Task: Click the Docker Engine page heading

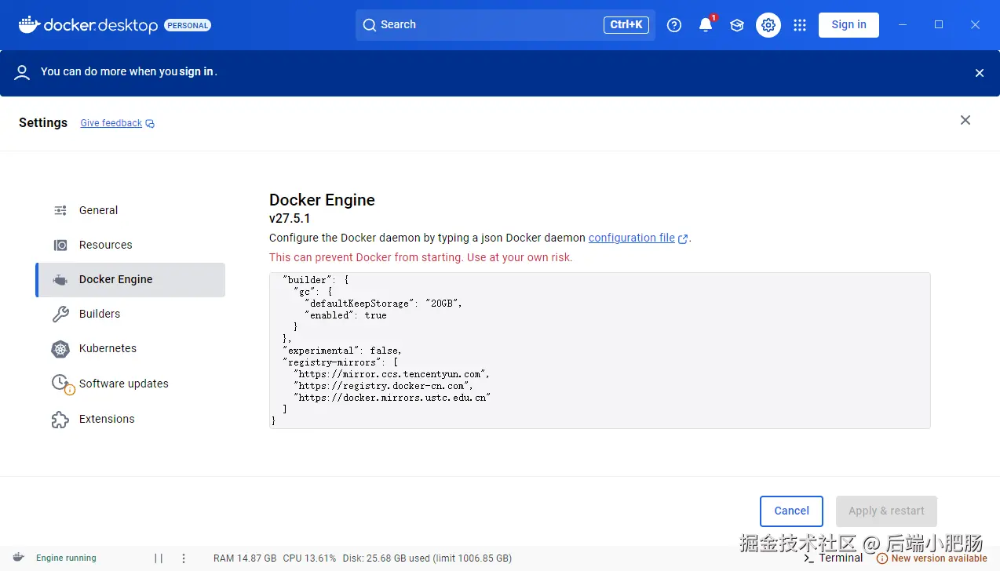Action: pos(322,200)
